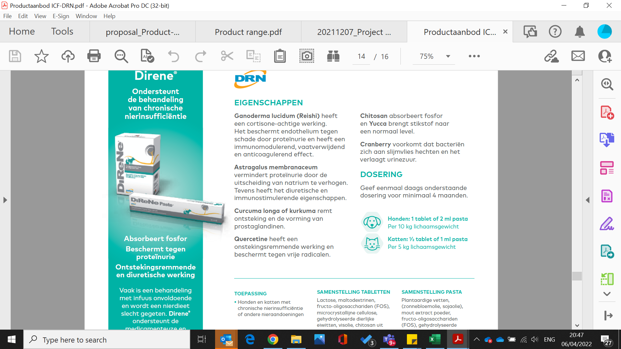Image resolution: width=621 pixels, height=349 pixels.
Task: Click the scissors cut tool
Action: 227,56
